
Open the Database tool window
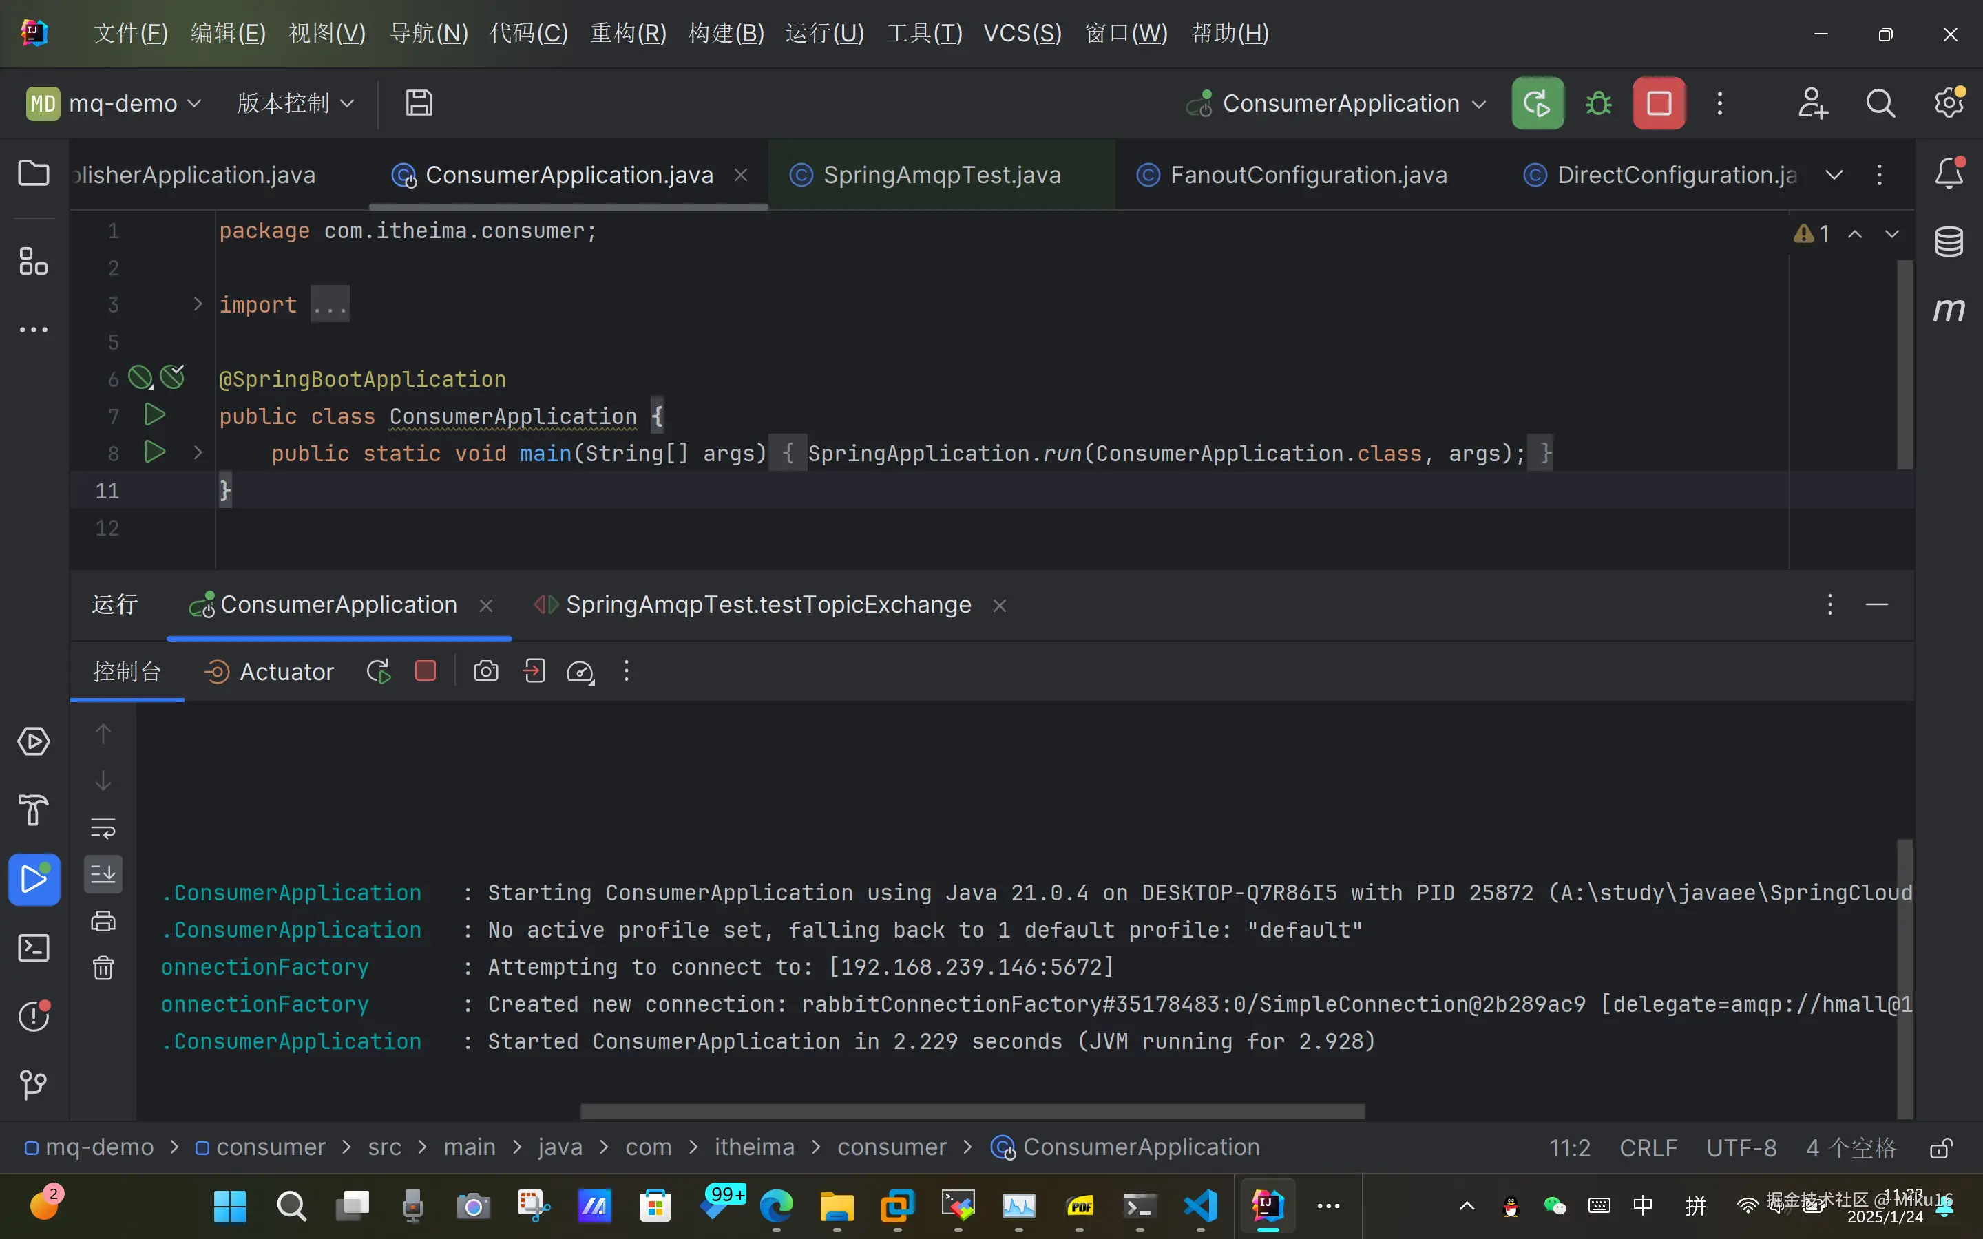1949,242
